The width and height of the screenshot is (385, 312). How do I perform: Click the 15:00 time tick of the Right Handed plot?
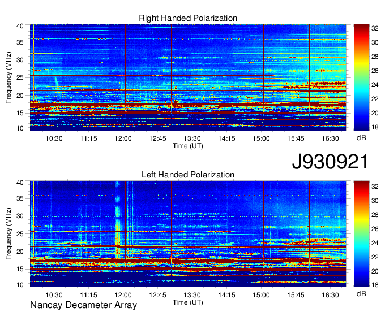(261, 138)
